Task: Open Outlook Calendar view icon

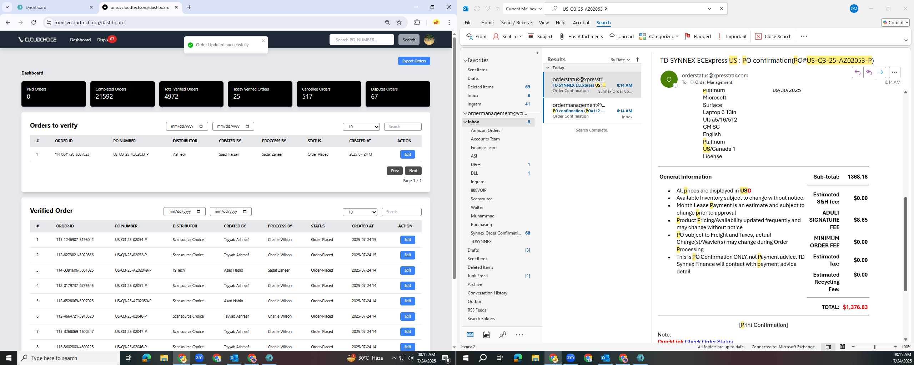Action: (486, 335)
